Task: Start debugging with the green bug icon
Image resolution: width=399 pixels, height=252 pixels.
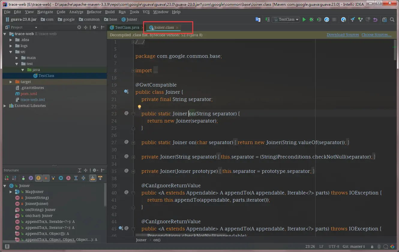Action: click(312, 19)
